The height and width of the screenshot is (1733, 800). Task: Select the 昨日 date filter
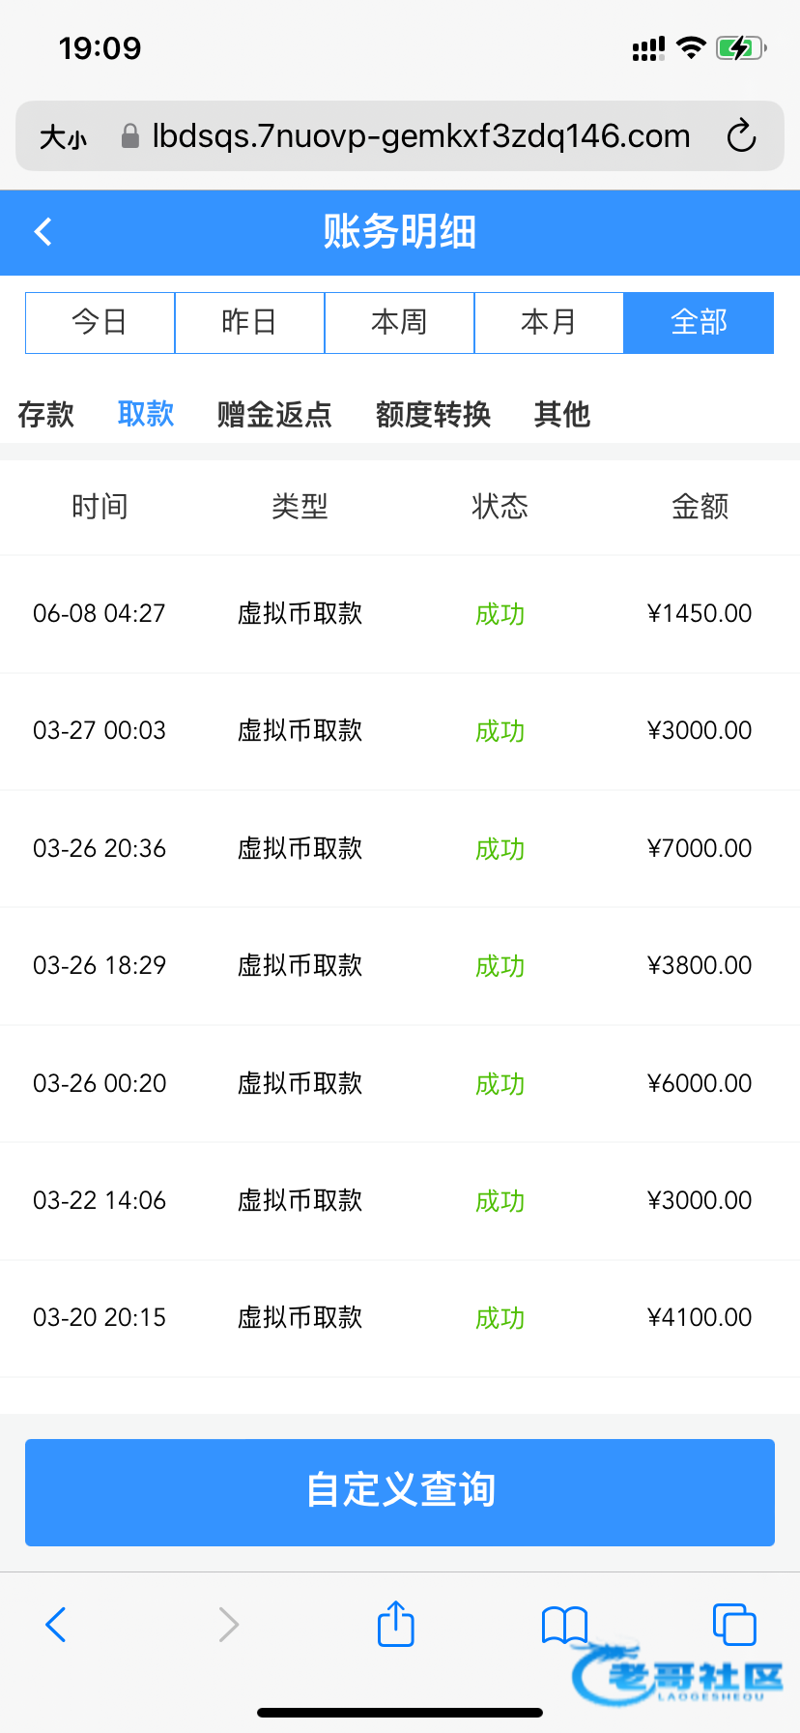(x=249, y=322)
